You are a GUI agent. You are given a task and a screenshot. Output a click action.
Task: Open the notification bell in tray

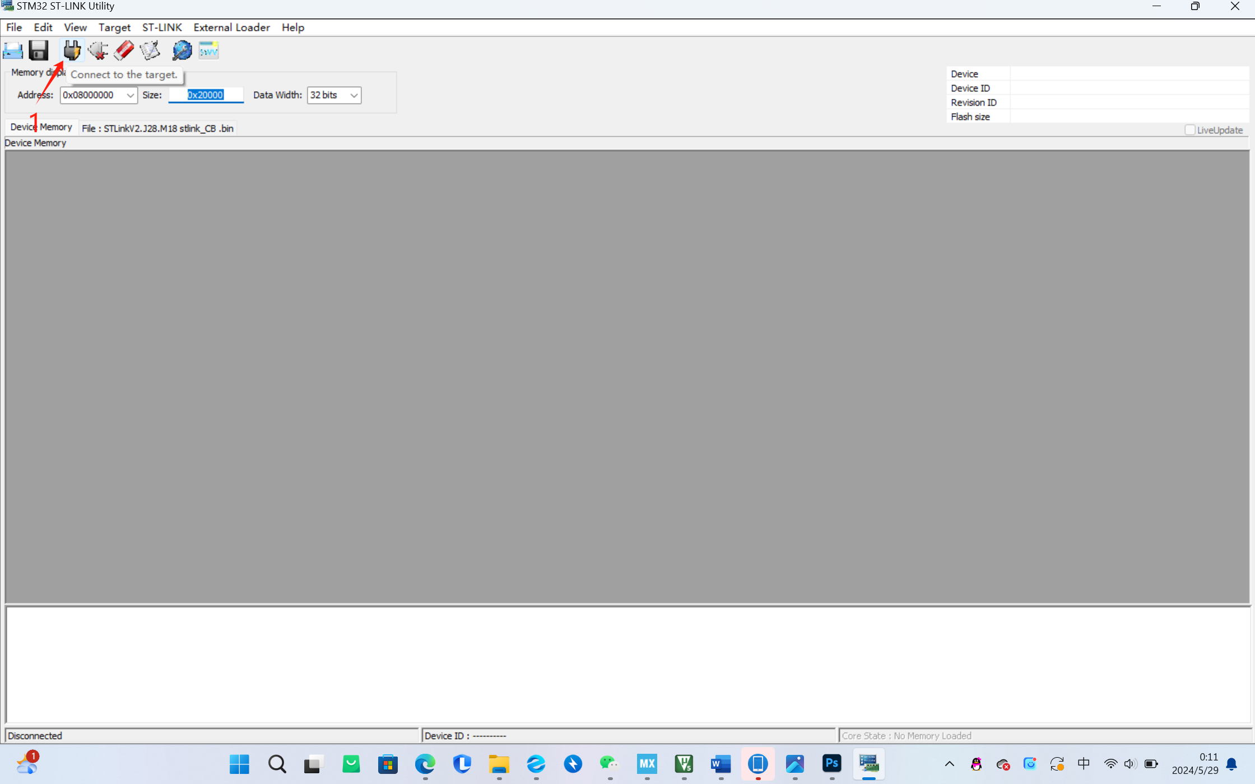[1231, 764]
